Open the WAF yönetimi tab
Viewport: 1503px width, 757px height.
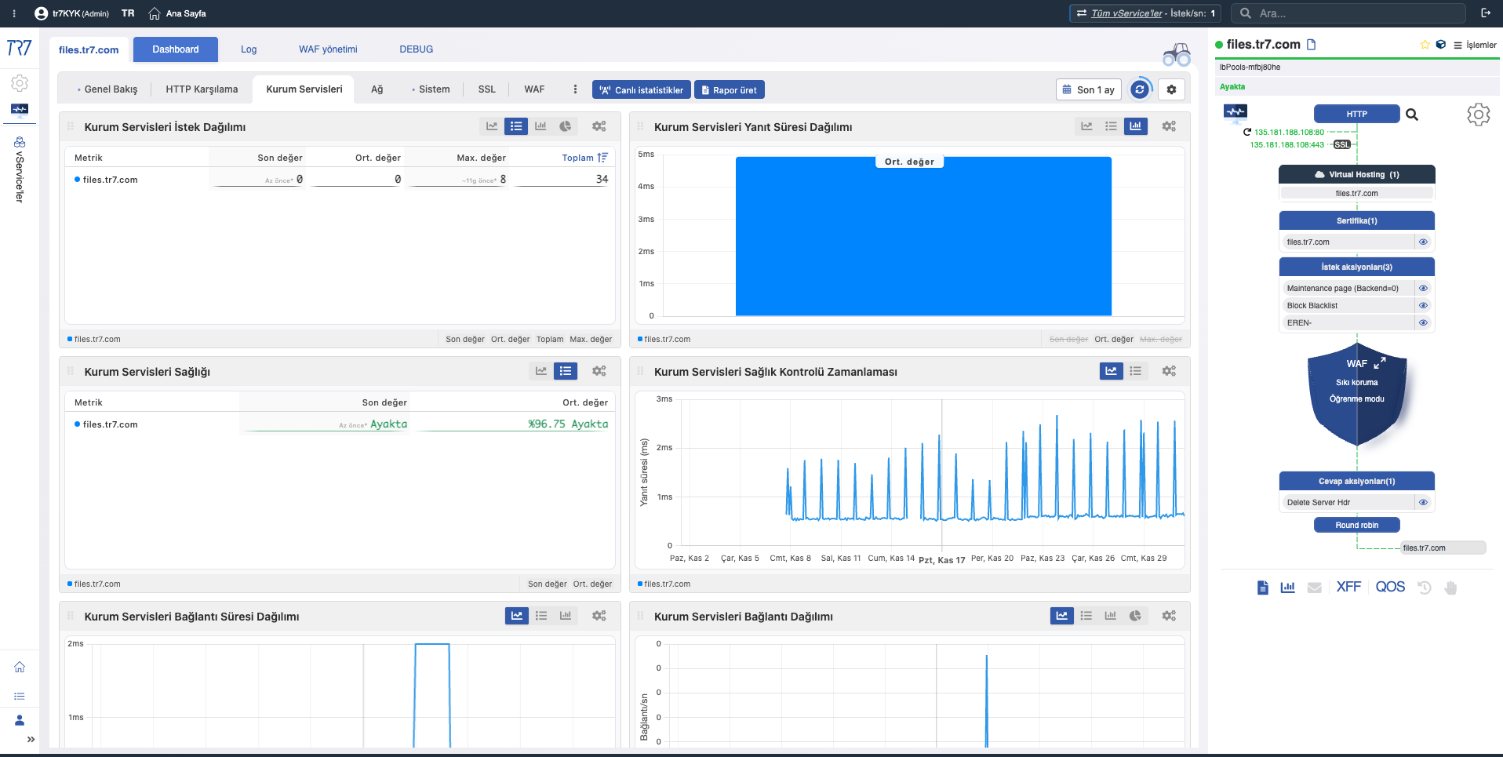[328, 49]
